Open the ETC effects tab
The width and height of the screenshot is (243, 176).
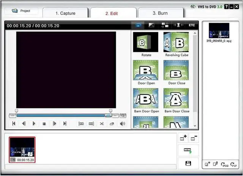[192, 25]
